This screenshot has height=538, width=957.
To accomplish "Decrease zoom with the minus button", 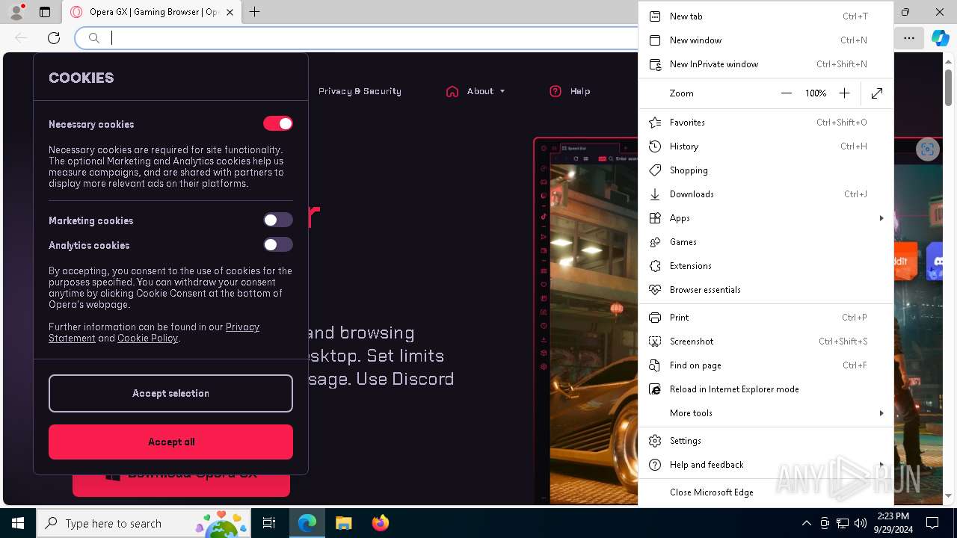I will [x=786, y=93].
